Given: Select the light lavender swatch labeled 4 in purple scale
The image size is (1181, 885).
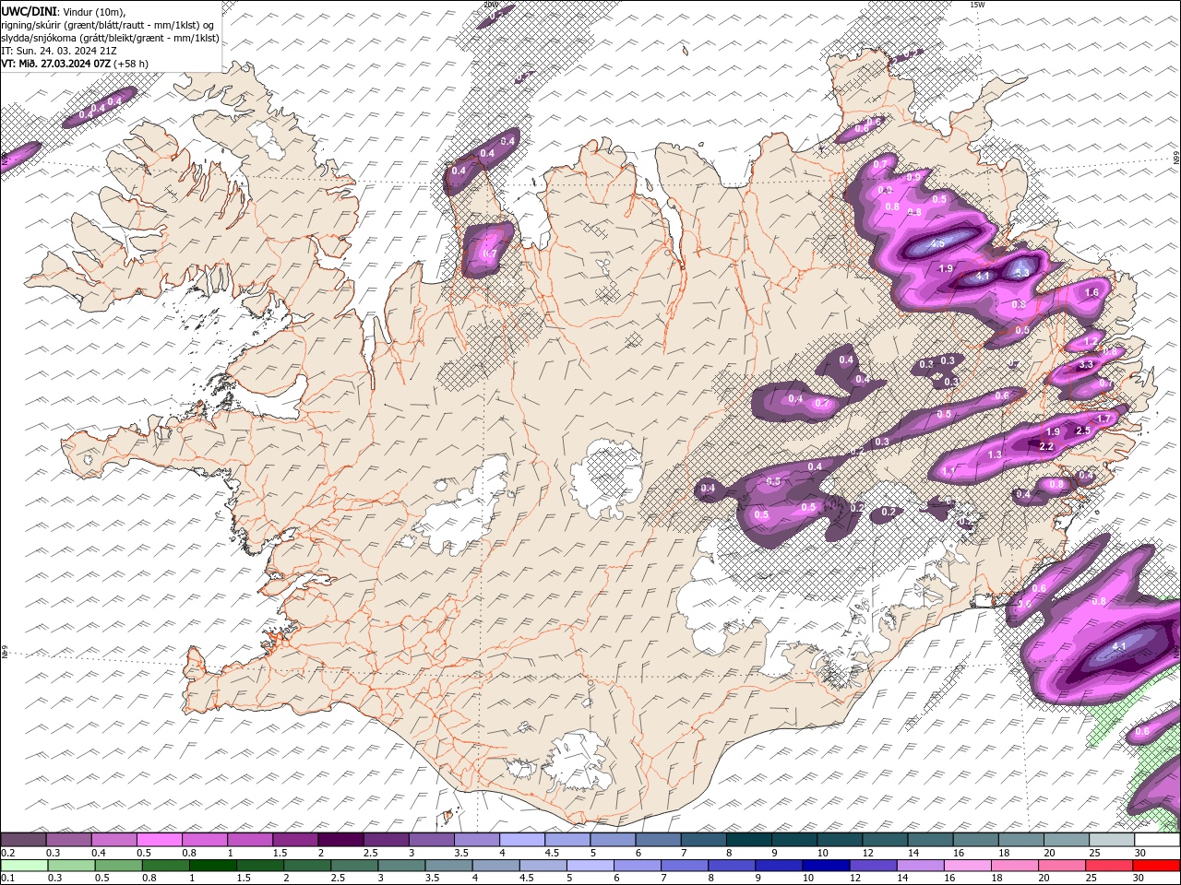Looking at the screenshot, I should [x=523, y=840].
